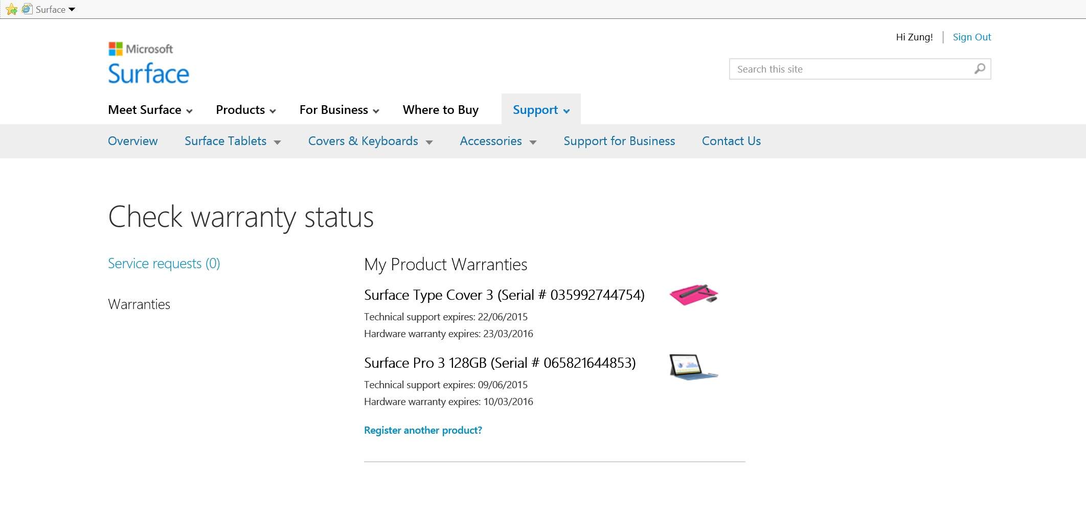Click Sign Out link
Screen dimensions: 1086x519
971,37
